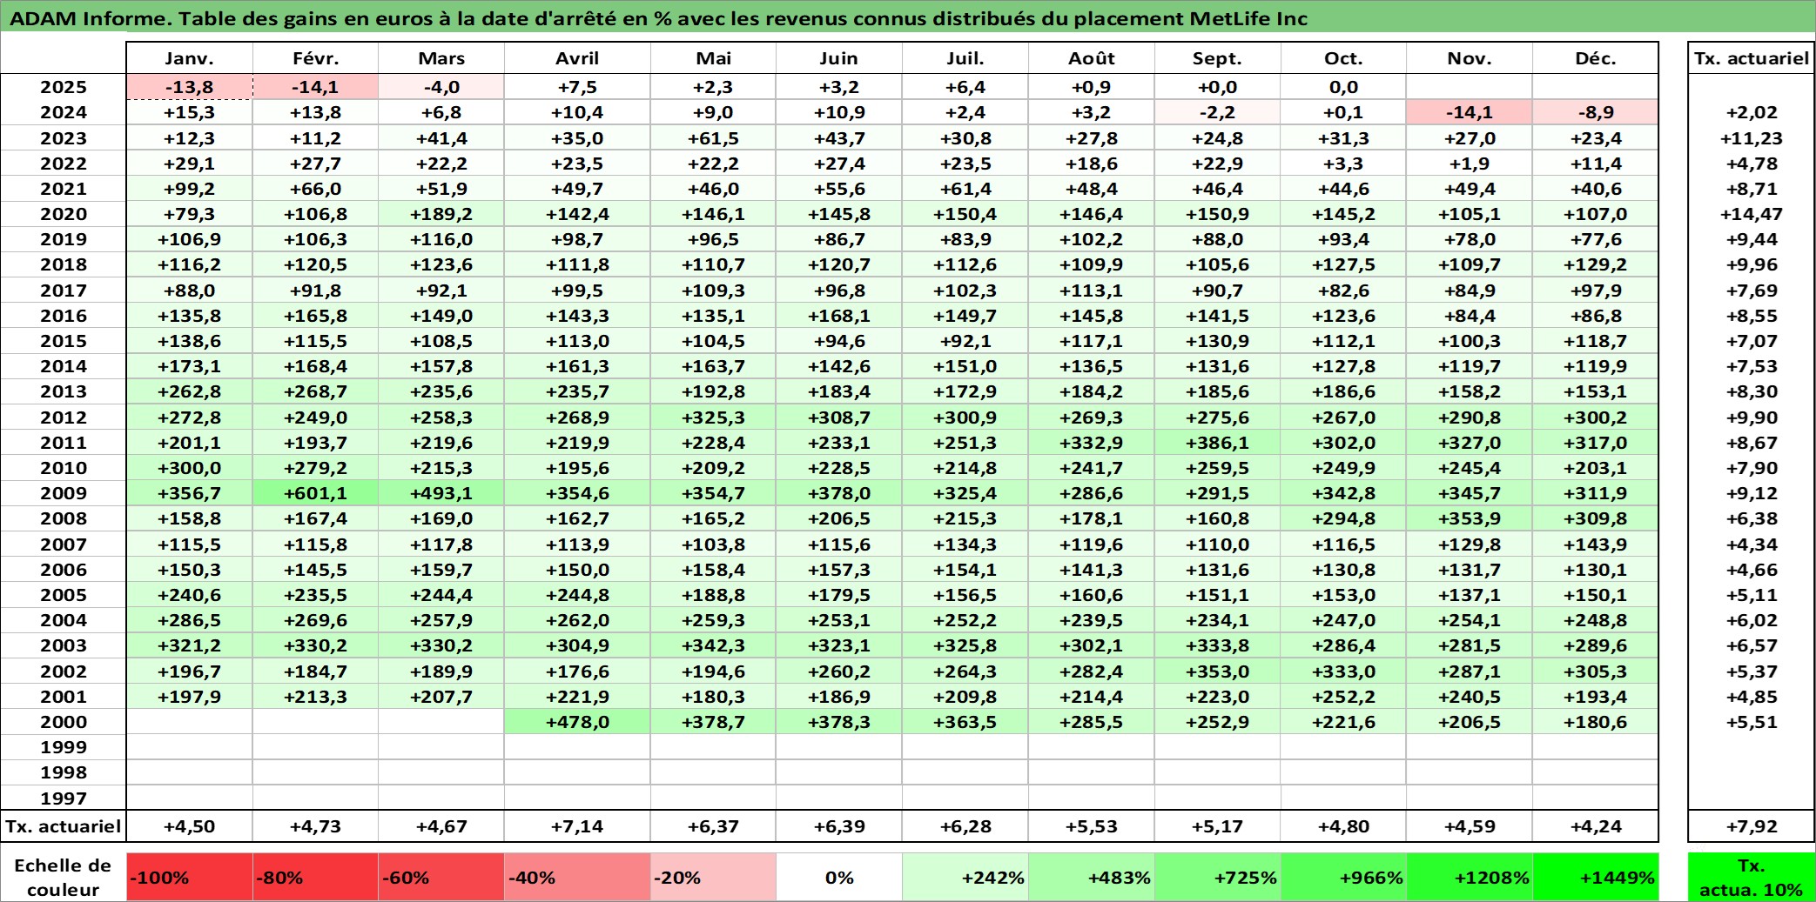Select the Août column header

(1092, 58)
